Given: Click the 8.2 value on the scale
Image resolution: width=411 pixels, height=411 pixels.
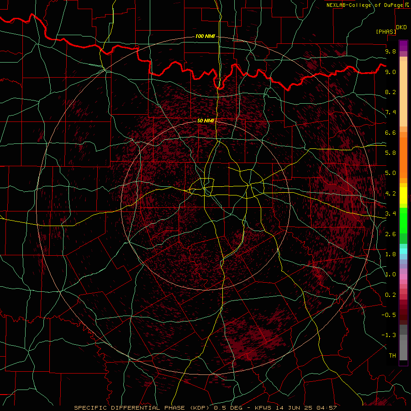Looking at the screenshot, I should 390,92.
